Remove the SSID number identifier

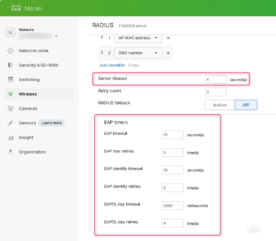click(168, 53)
